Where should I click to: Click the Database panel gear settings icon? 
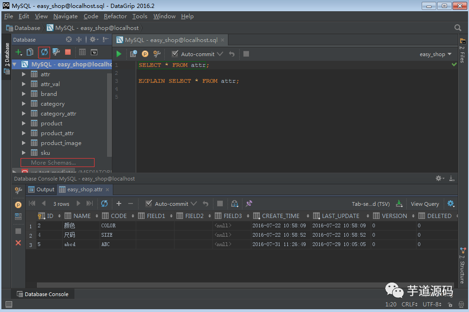pyautogui.click(x=94, y=39)
